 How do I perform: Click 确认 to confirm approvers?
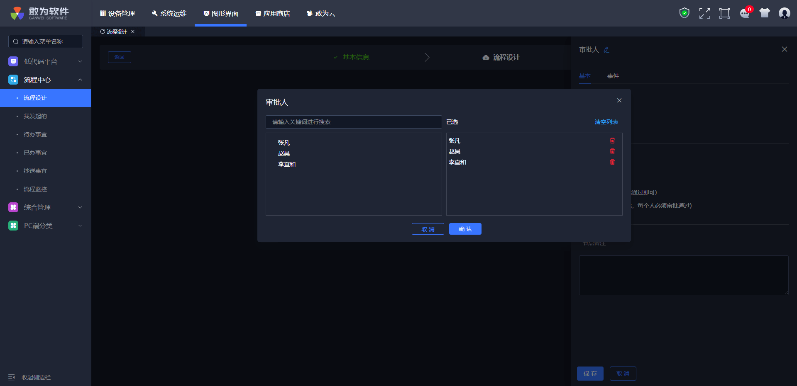tap(465, 229)
